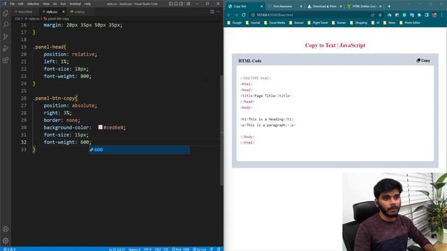Open the Social Media bookmark folder

click(274, 22)
